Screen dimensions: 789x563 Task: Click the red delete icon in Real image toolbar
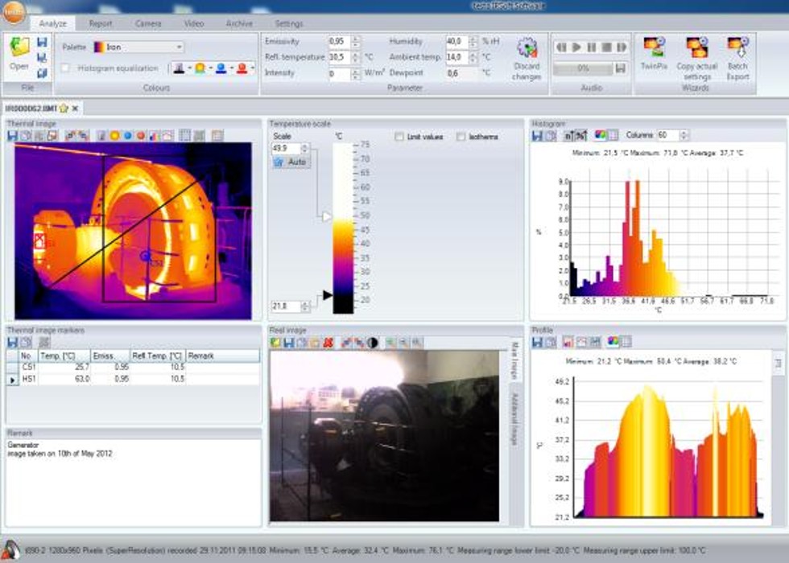(328, 343)
